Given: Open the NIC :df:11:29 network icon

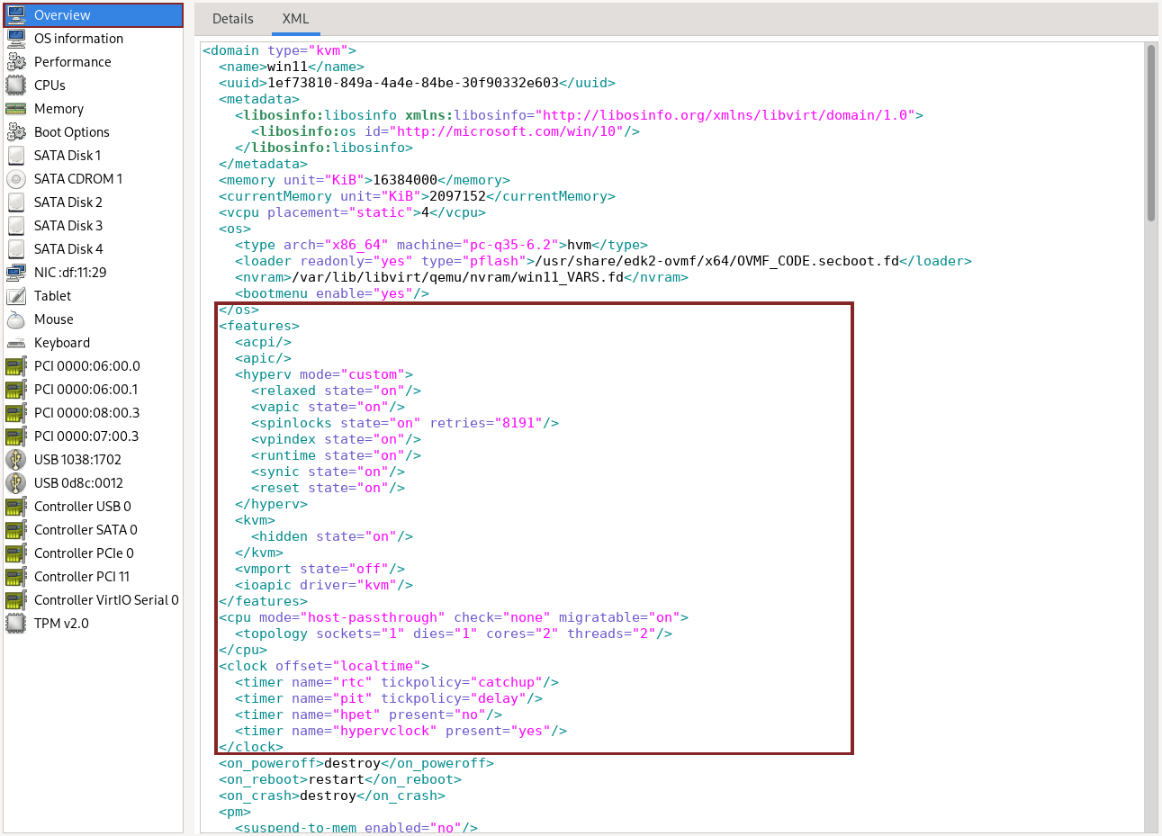Looking at the screenshot, I should coord(16,273).
